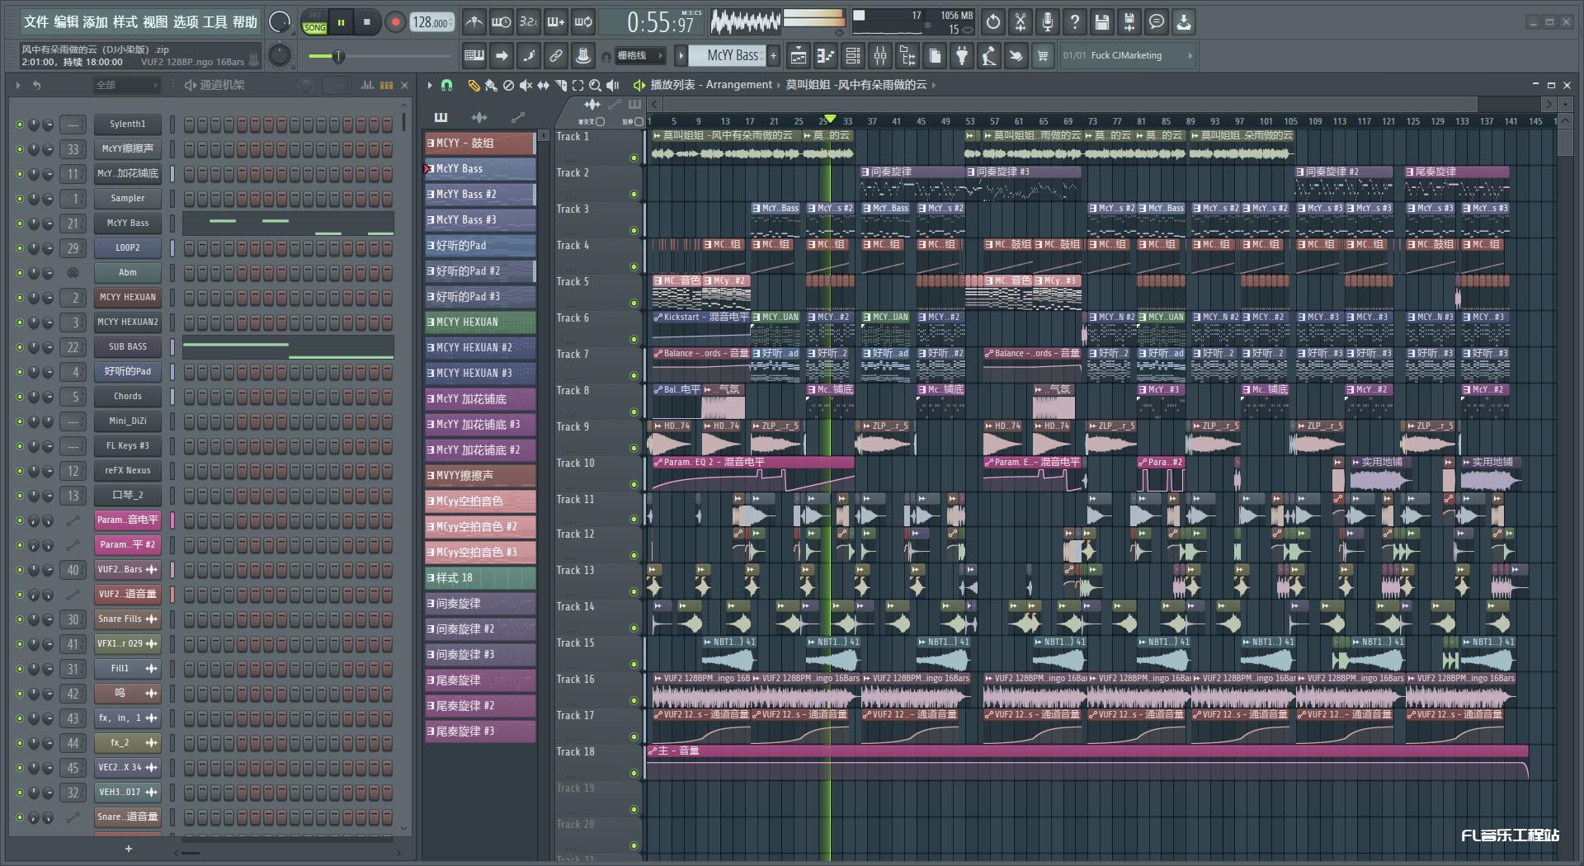This screenshot has width=1584, height=866.
Task: Select the 间奏旋律 #2 pattern in picker
Action: pos(480,629)
